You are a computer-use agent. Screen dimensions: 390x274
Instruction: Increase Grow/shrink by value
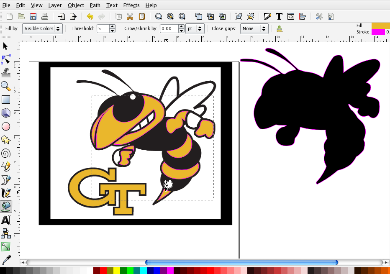(x=181, y=26)
